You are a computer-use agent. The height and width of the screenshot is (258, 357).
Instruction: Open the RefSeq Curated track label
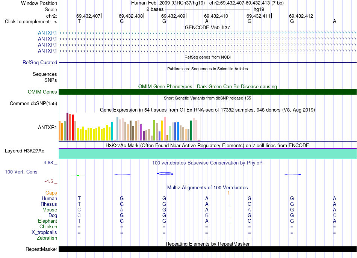(40, 62)
